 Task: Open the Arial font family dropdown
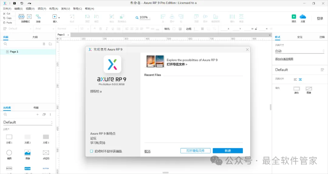click(44, 29)
